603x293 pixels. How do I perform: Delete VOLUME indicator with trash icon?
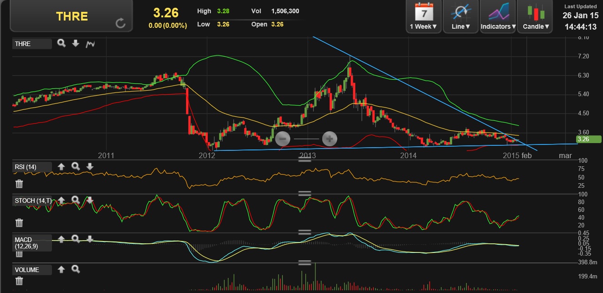coord(19,281)
